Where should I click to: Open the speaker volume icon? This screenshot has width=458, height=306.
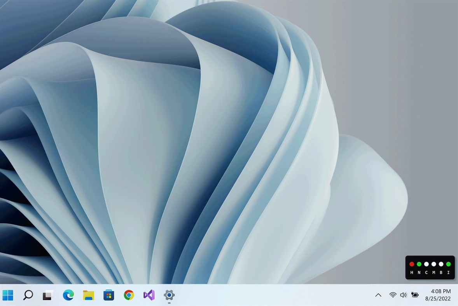pyautogui.click(x=404, y=296)
